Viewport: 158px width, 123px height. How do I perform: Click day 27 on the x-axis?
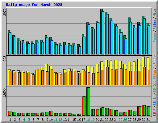[x=130, y=120]
